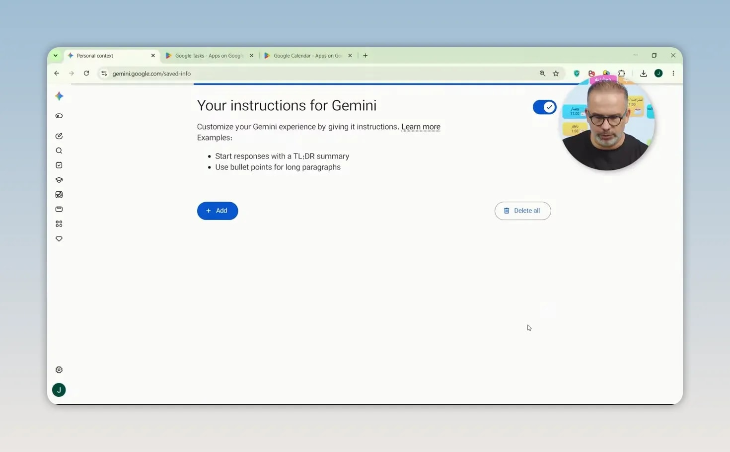
Task: Open the four-squares grid icon in sidebar
Action: (59, 224)
